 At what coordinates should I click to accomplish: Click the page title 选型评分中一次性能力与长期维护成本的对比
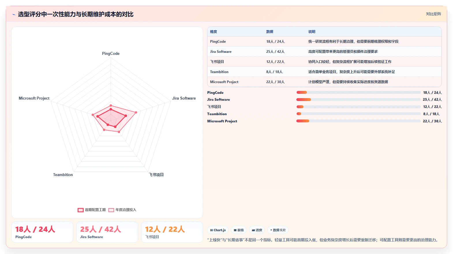pyautogui.click(x=76, y=14)
